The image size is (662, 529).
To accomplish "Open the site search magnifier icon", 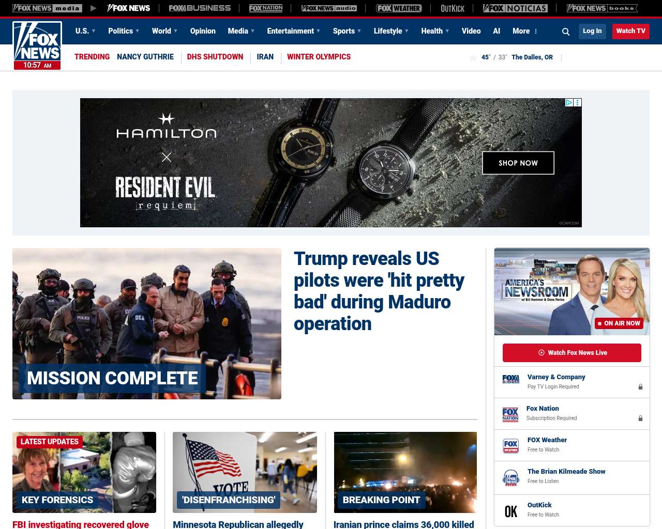I will 566,32.
